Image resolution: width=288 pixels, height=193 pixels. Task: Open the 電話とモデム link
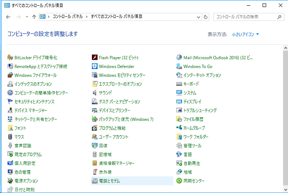point(109,181)
